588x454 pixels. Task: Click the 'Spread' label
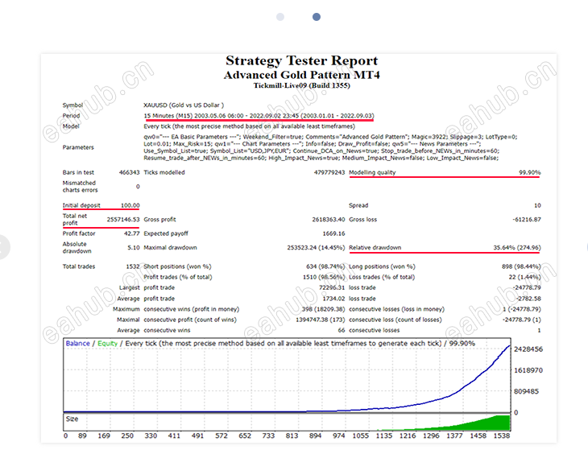click(x=358, y=205)
